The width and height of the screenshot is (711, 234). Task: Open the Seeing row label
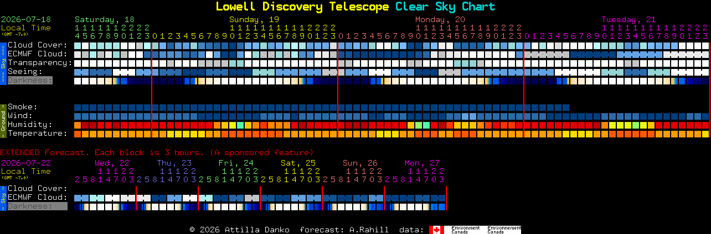tap(25, 72)
